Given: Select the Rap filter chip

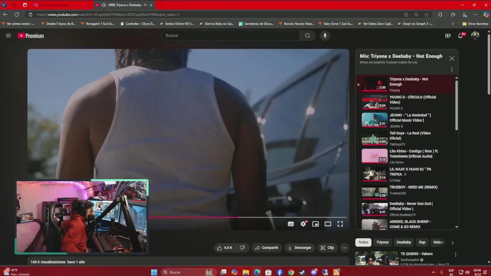Looking at the screenshot, I should [x=422, y=242].
